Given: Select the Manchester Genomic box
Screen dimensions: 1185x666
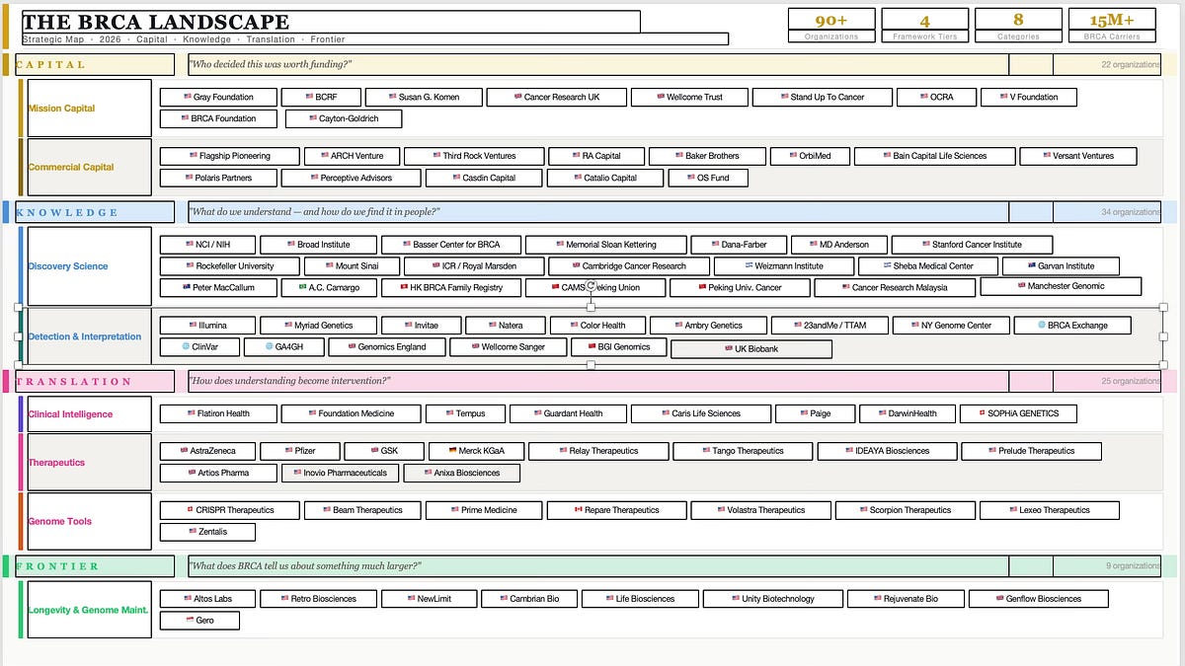Looking at the screenshot, I should [1062, 286].
